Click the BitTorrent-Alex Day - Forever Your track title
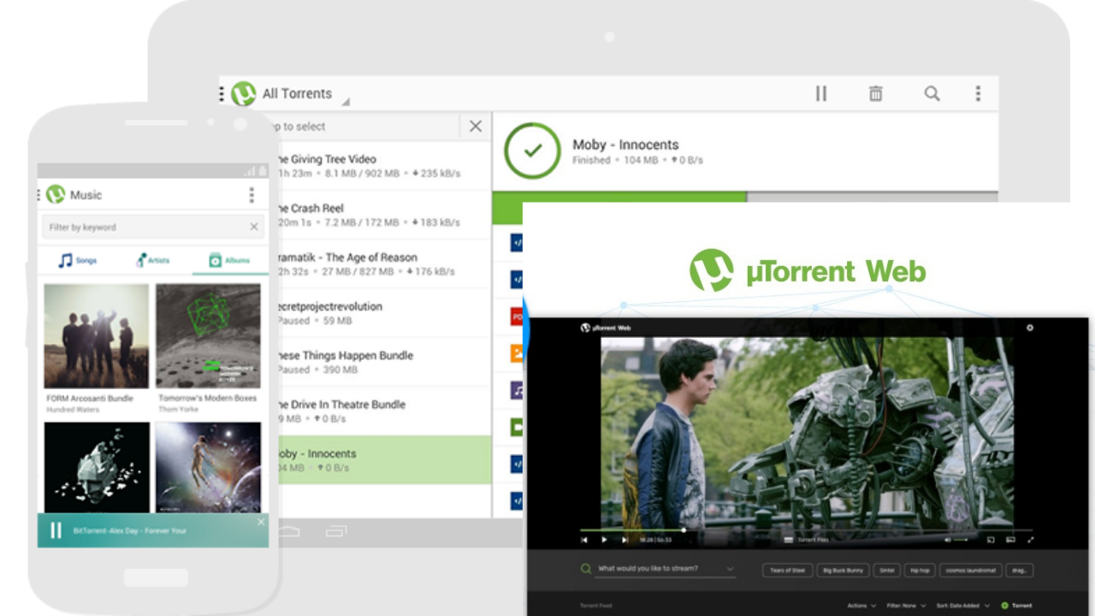 [x=130, y=530]
